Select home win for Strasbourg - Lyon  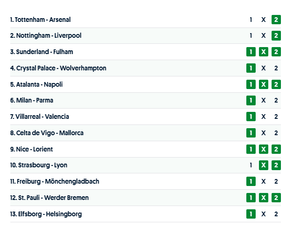click(251, 165)
